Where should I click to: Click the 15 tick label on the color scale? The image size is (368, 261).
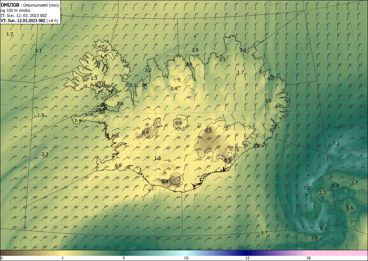pos(247,258)
